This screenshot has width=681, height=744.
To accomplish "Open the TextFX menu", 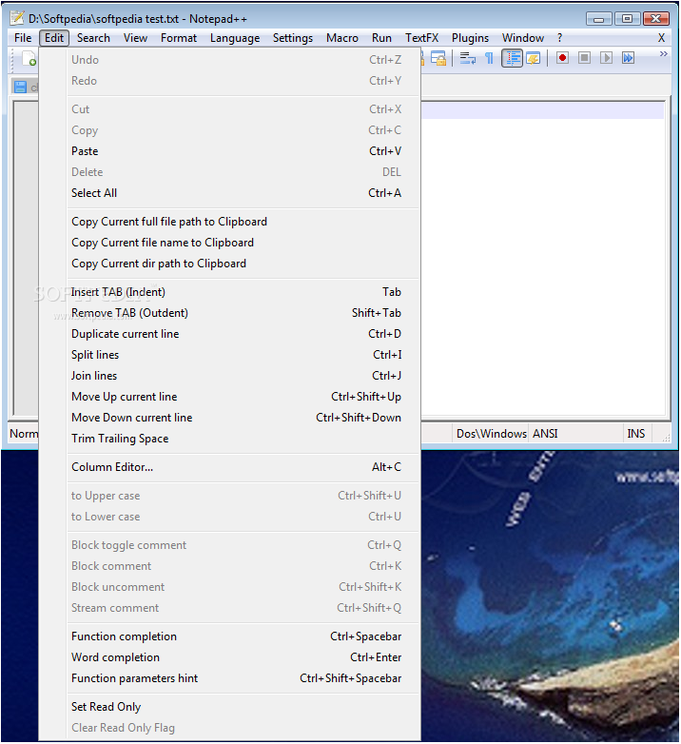I will tap(421, 38).
